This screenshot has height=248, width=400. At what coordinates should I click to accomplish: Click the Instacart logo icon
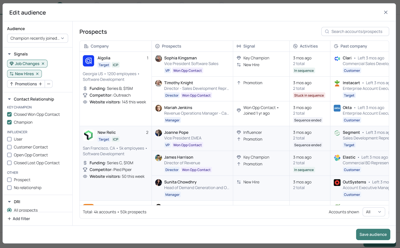tap(337, 83)
